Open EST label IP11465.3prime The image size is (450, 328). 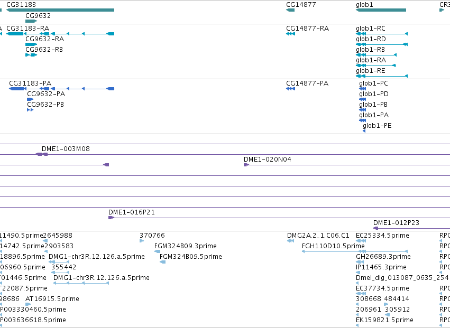click(x=381, y=267)
